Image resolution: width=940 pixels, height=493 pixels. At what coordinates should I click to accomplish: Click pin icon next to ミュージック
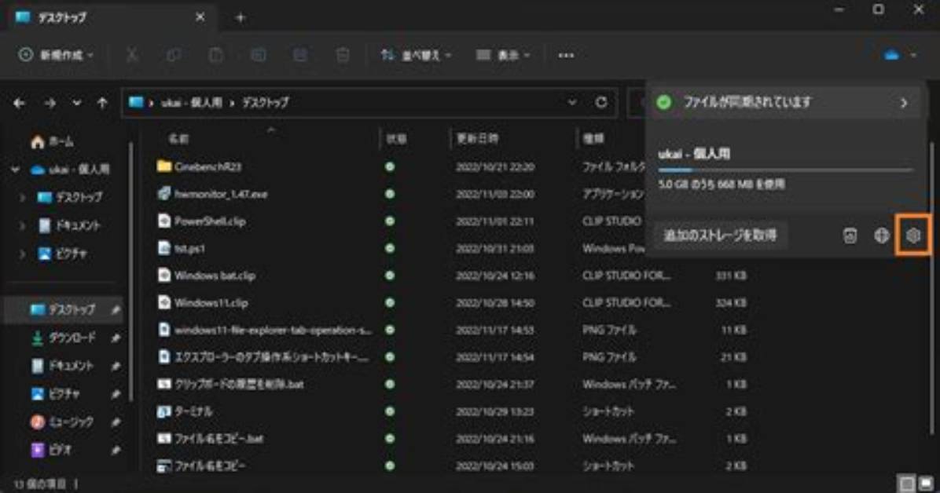point(115,422)
